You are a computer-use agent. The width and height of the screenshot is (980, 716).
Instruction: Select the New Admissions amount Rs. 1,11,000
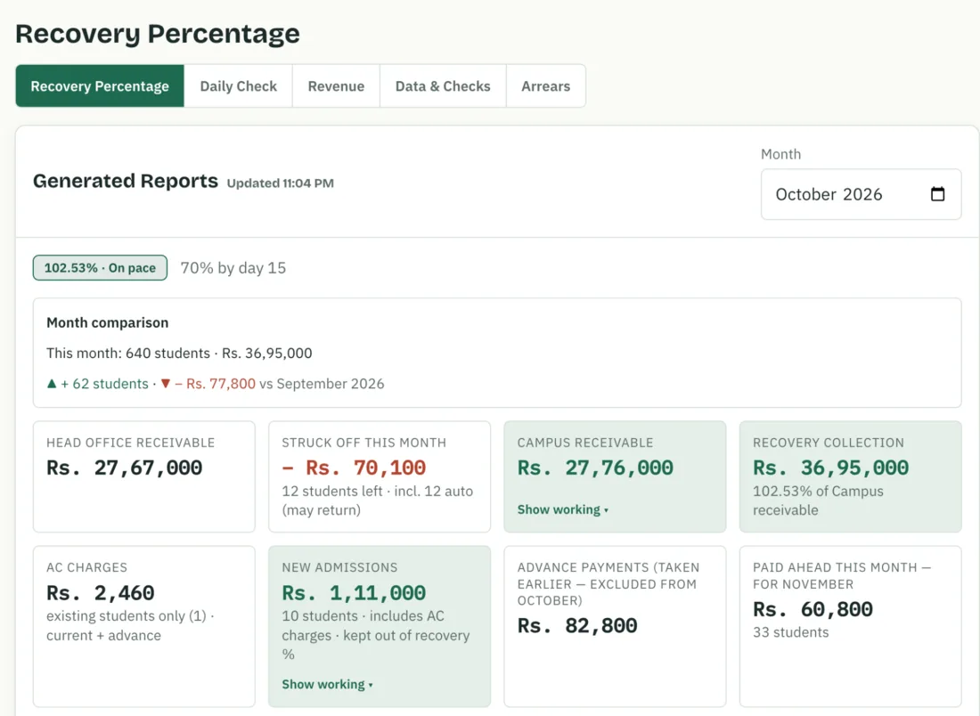354,593
